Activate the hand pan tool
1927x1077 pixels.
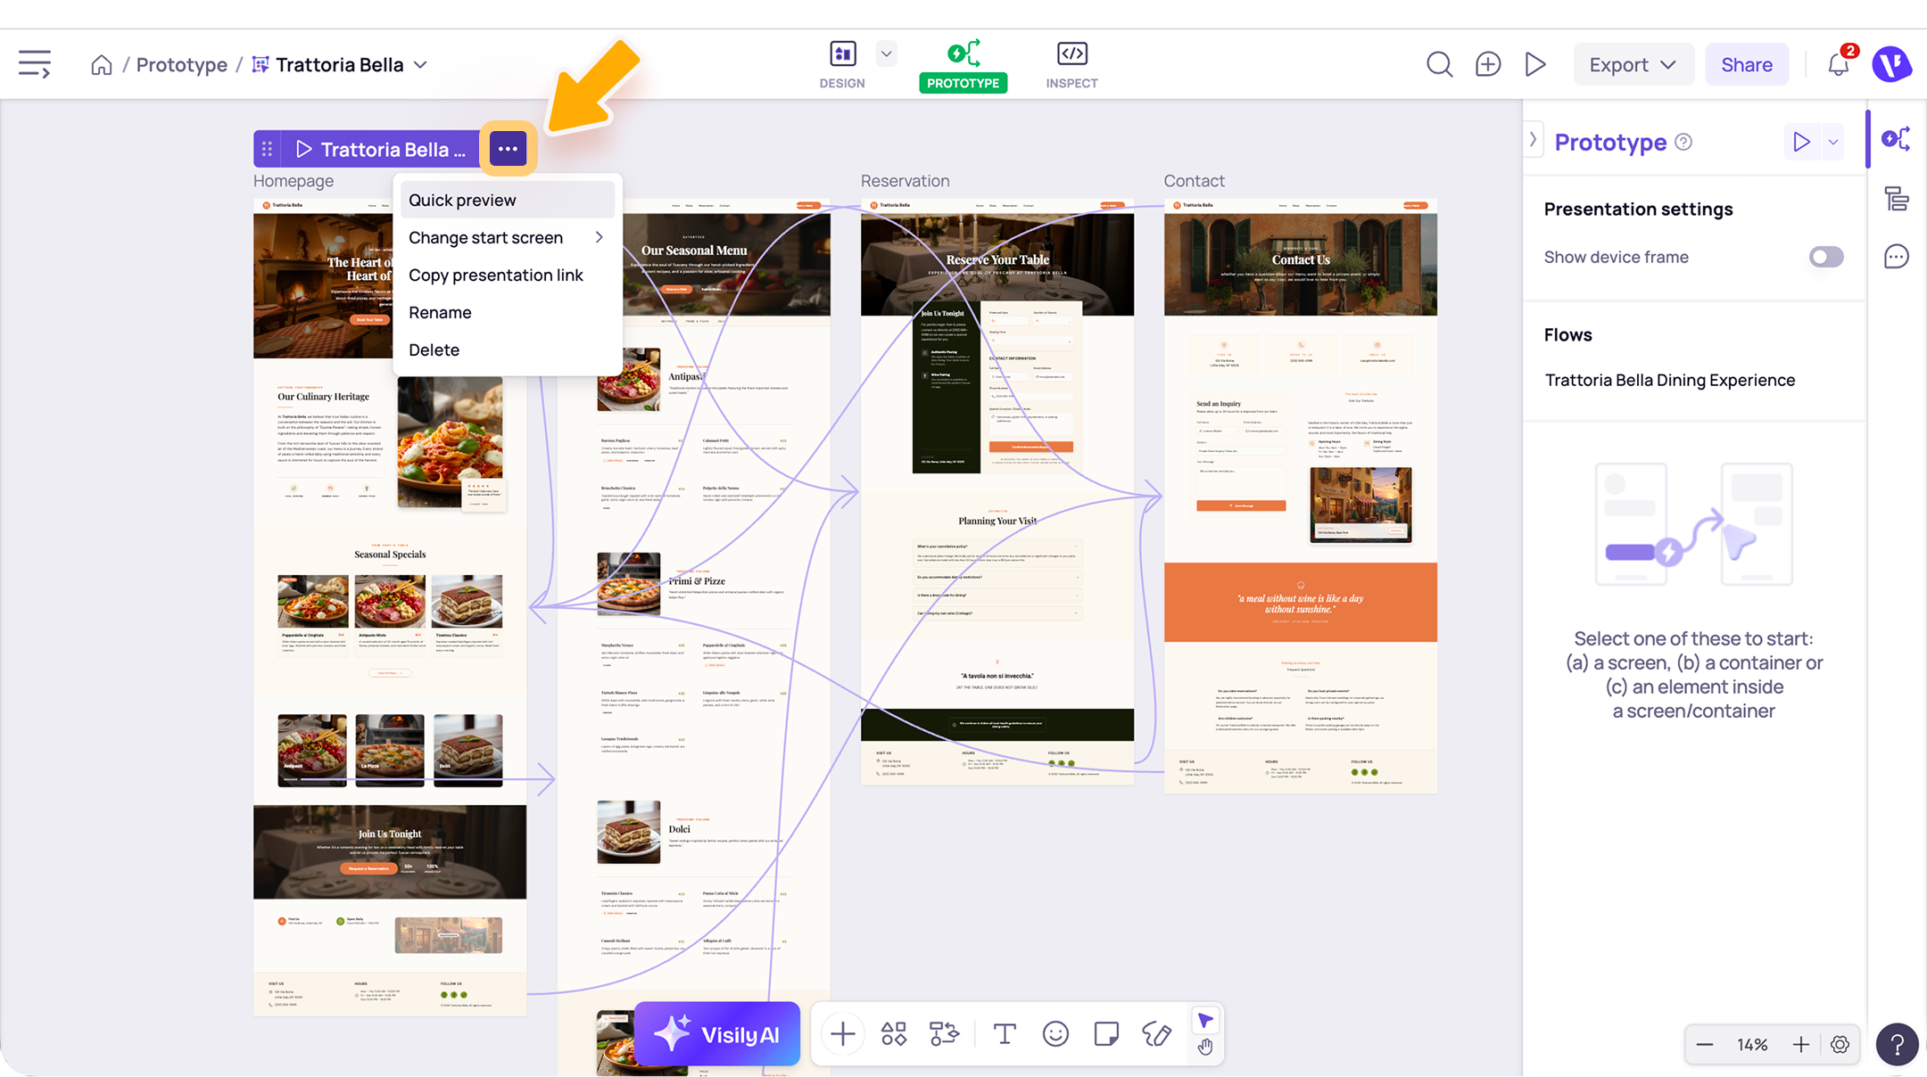(x=1205, y=1047)
